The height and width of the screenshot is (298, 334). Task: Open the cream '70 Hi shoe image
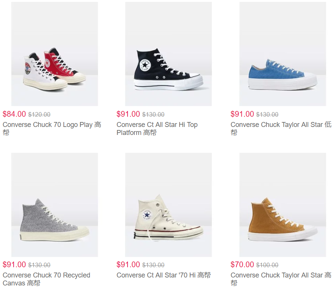tap(169, 205)
